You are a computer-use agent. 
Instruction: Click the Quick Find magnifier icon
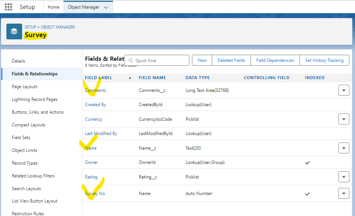pyautogui.click(x=131, y=60)
